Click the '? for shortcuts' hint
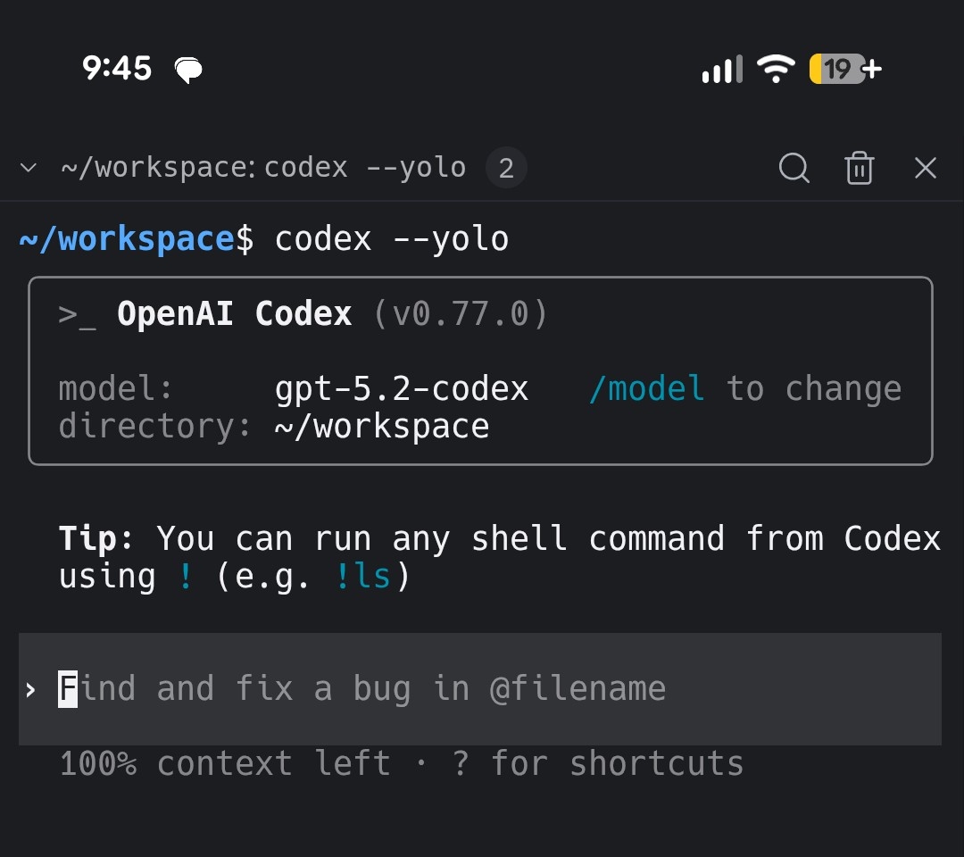This screenshot has height=857, width=964. click(597, 763)
